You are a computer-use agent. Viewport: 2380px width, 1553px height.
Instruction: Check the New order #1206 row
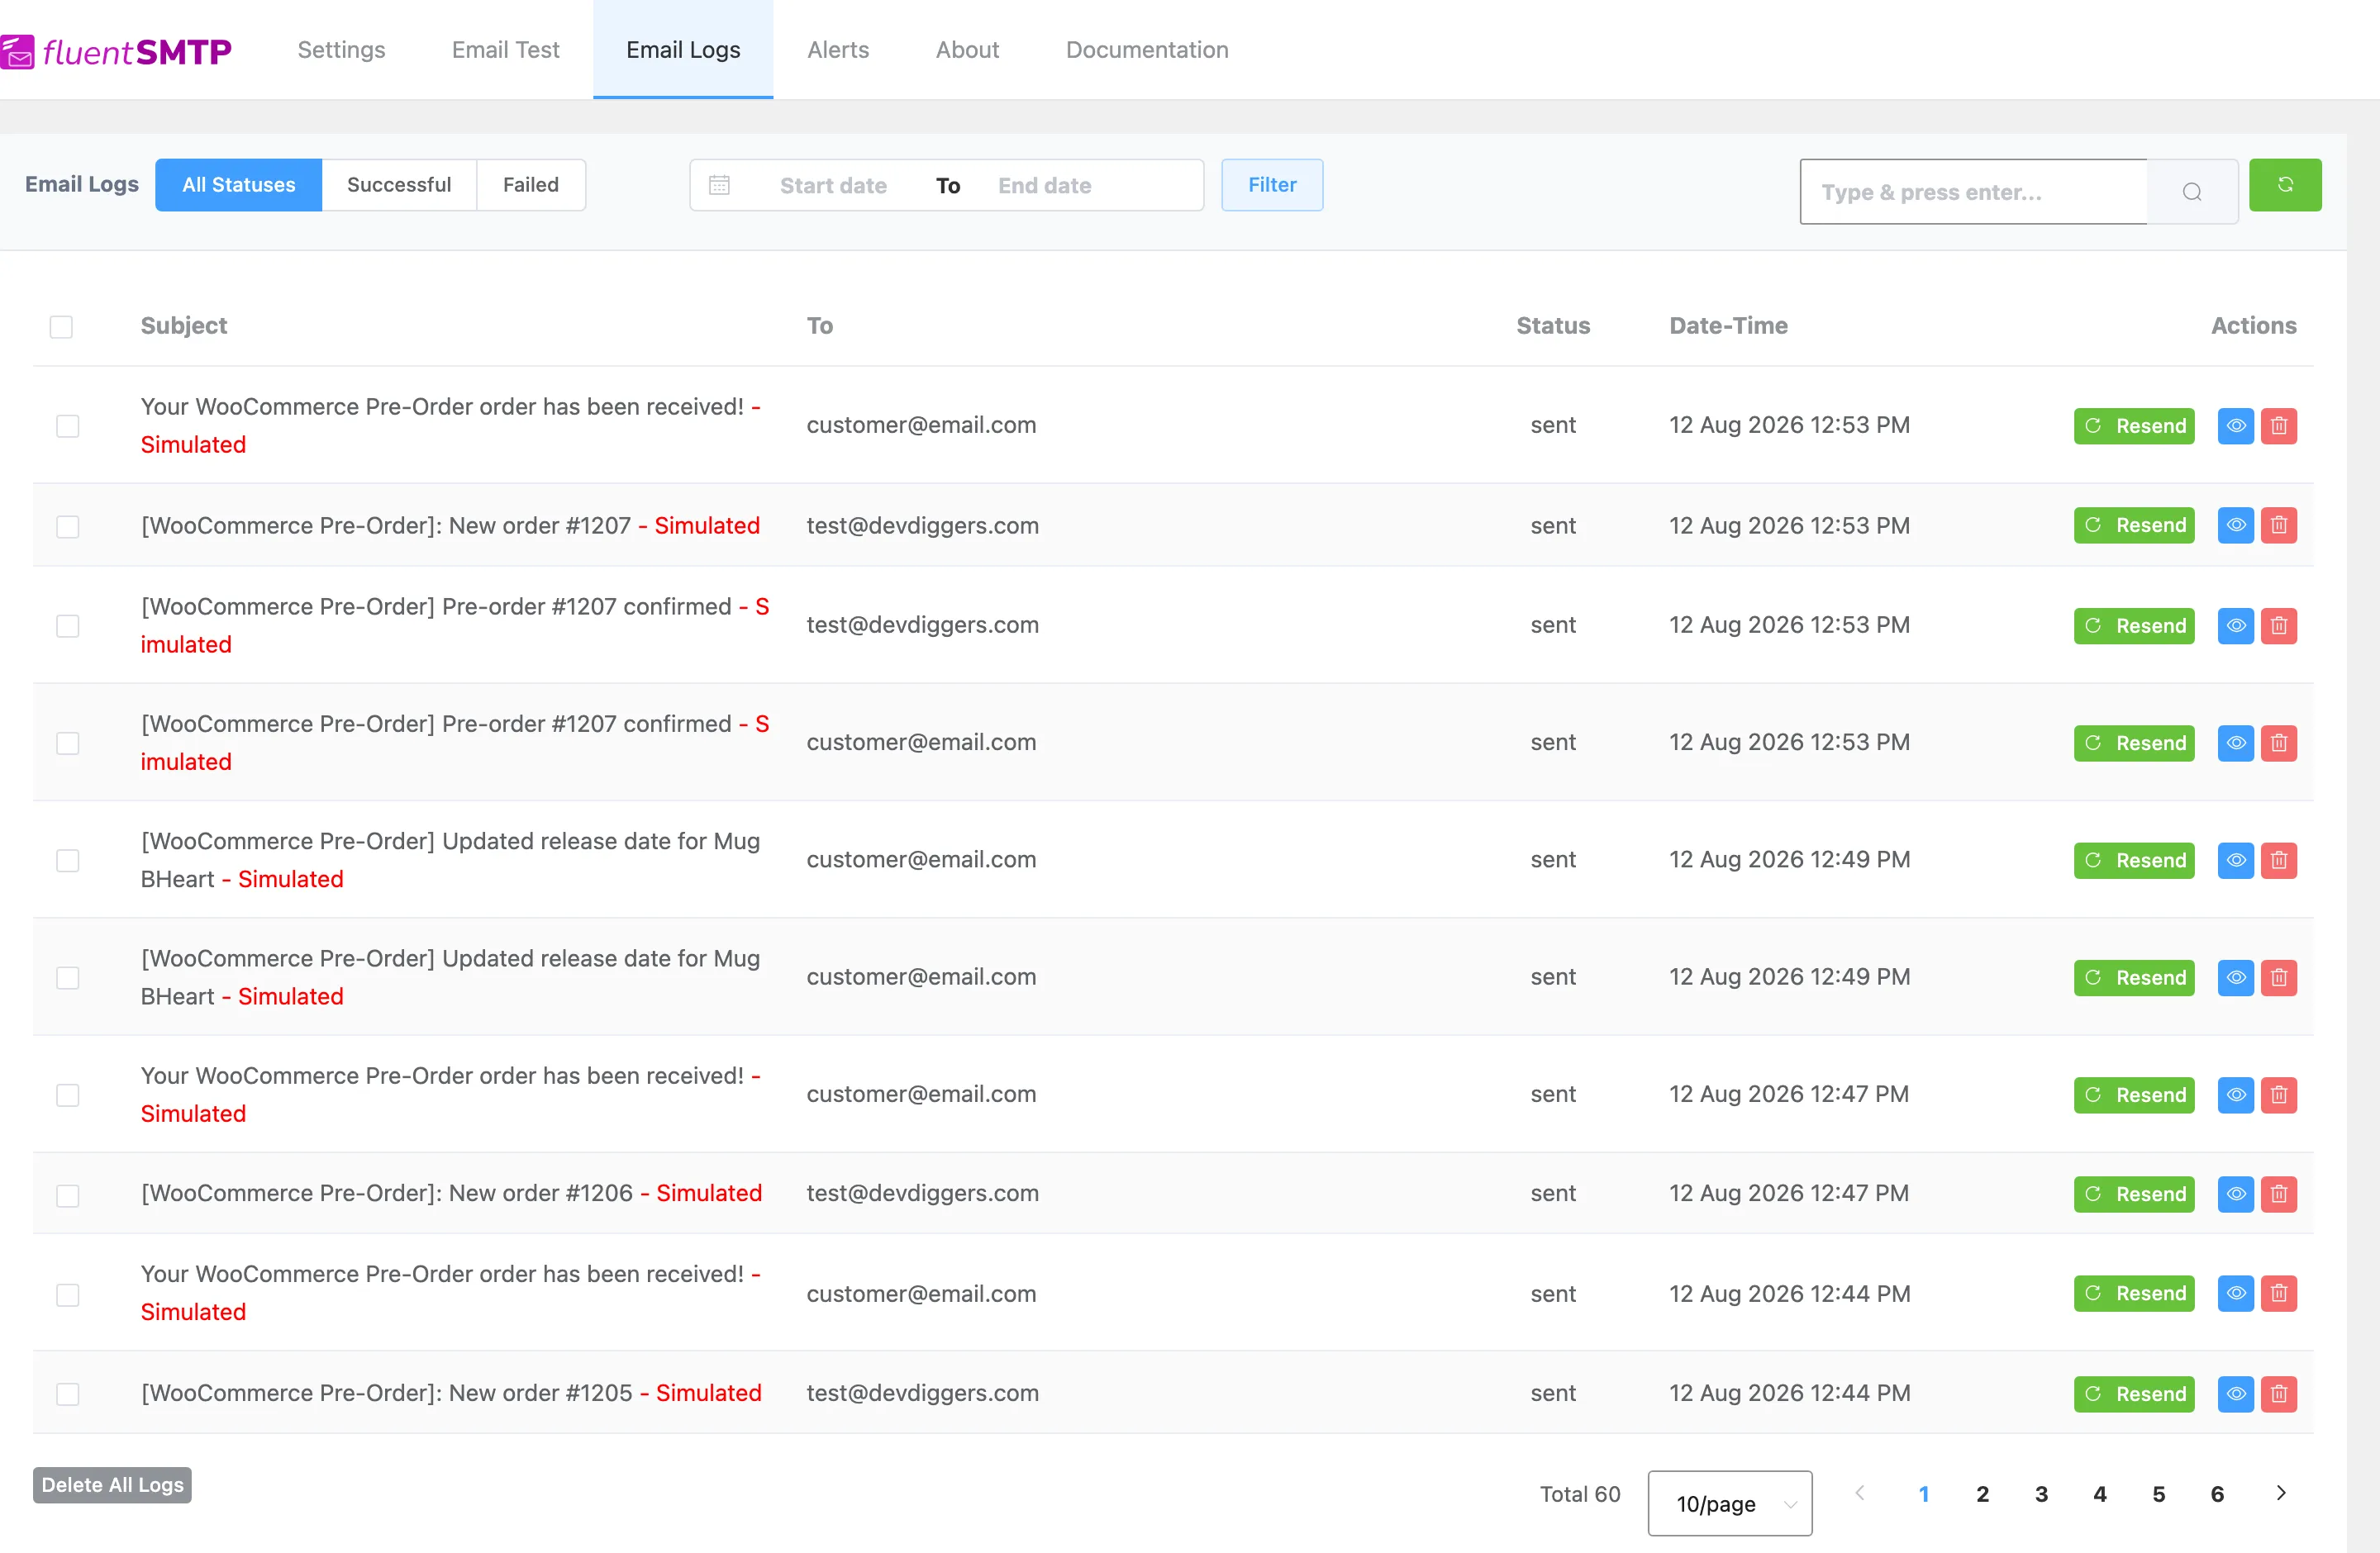(67, 1194)
